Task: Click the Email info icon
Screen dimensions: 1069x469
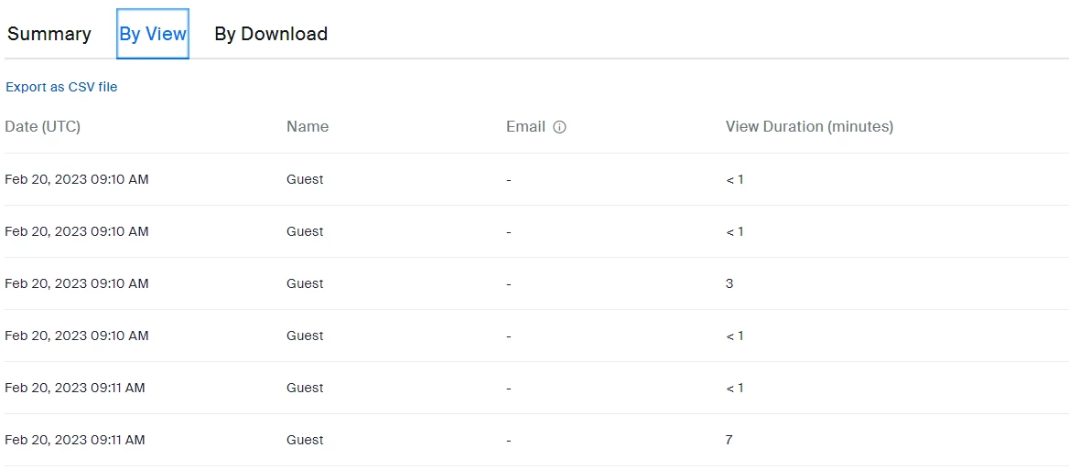Action: (560, 127)
